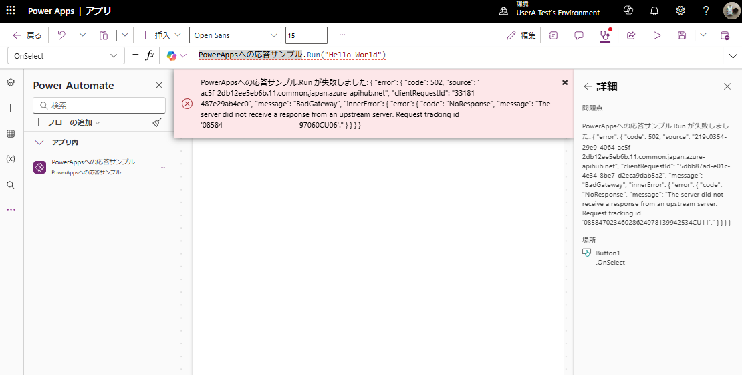This screenshot has width=742, height=375.
Task: Click the Share app icon
Action: (631, 35)
